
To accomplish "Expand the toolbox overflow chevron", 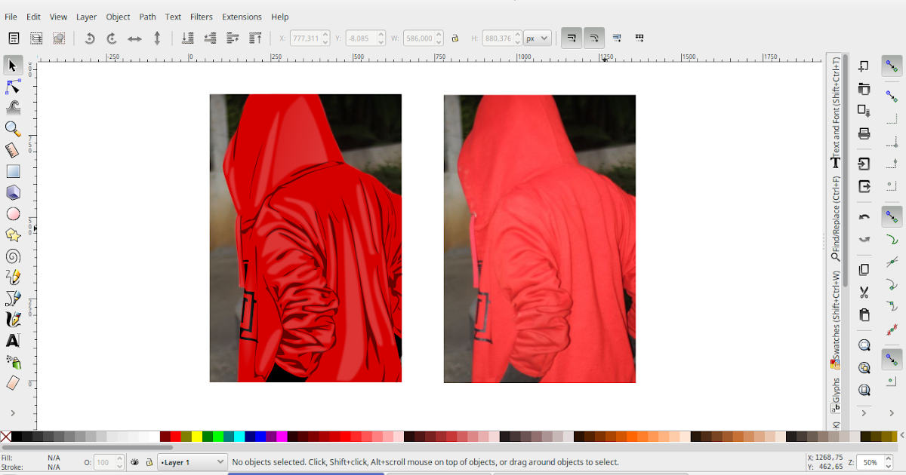I will pyautogui.click(x=13, y=412).
